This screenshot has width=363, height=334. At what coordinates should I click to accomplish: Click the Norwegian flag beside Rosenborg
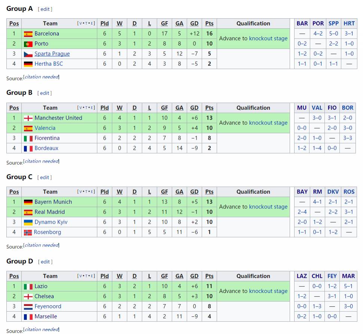pyautogui.click(x=28, y=232)
